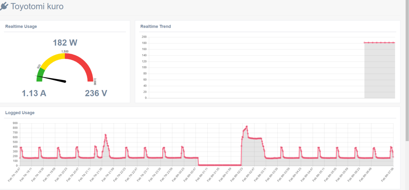This screenshot has height=190, width=409.
Task: Click the 160 y-axis label in Realtime Trend
Action: coord(144,49)
